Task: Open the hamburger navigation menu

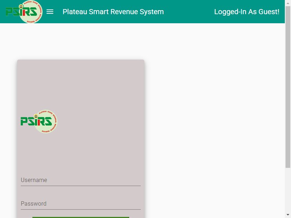Action: point(50,12)
